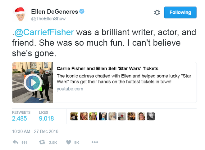
Task: Toggle the Following button
Action: point(180,12)
